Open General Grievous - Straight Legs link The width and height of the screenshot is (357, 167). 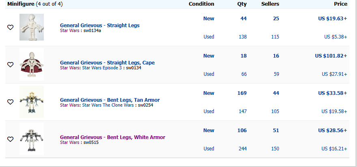[100, 25]
